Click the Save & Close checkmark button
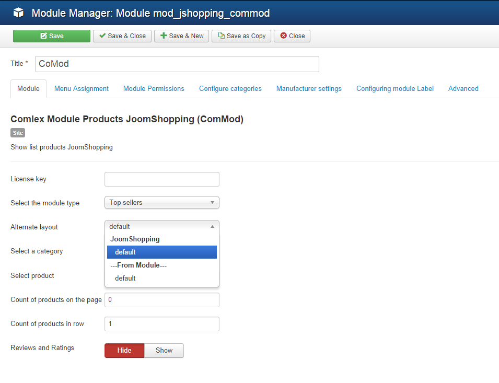 point(122,36)
